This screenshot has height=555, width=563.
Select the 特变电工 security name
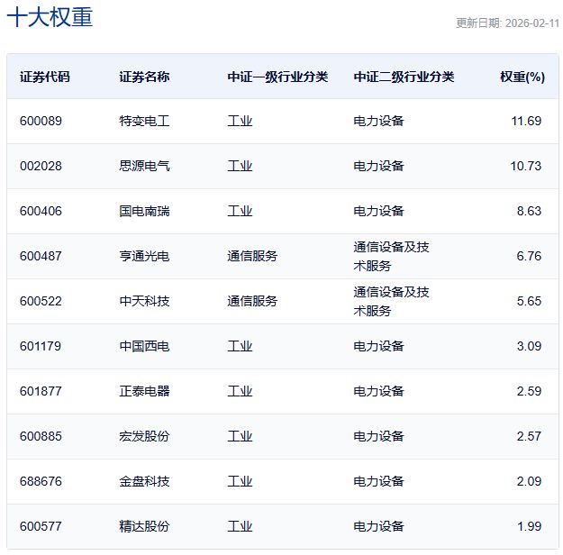144,121
